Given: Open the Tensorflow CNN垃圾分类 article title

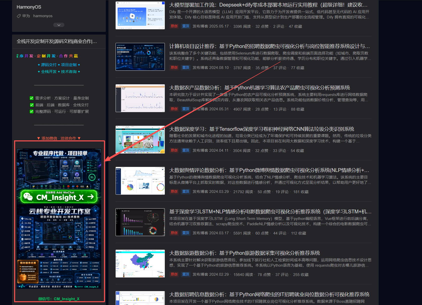Looking at the screenshot, I should coord(261,129).
